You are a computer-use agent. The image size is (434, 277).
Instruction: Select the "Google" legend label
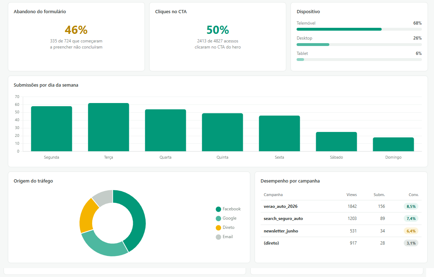(229, 218)
